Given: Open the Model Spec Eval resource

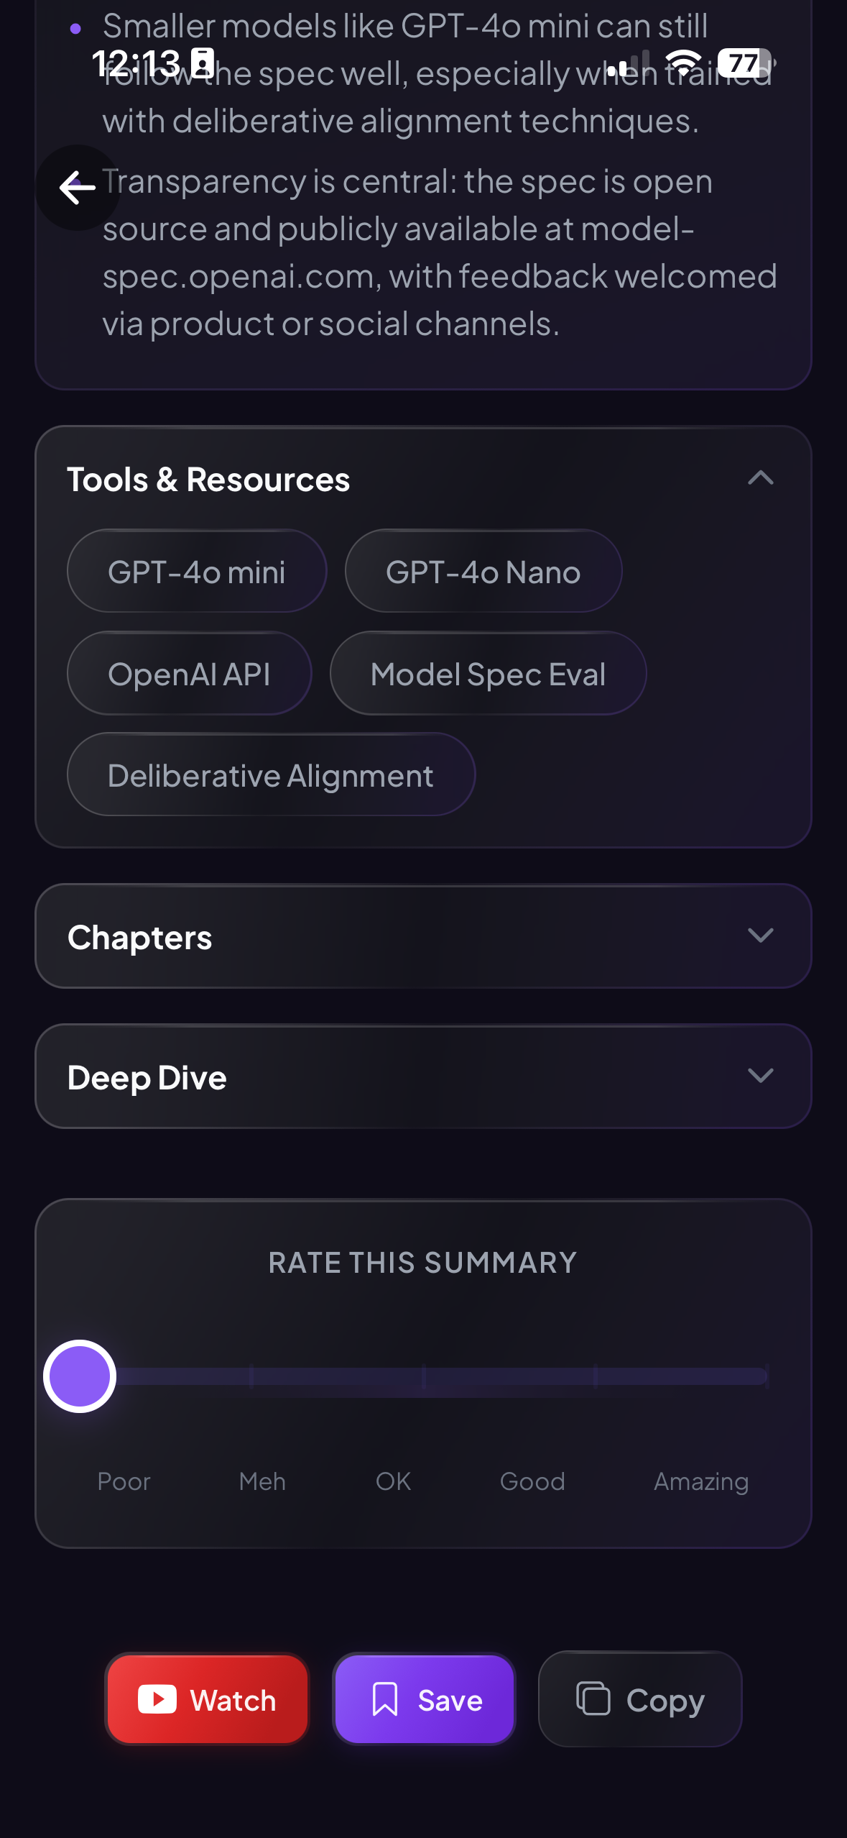Looking at the screenshot, I should point(488,673).
